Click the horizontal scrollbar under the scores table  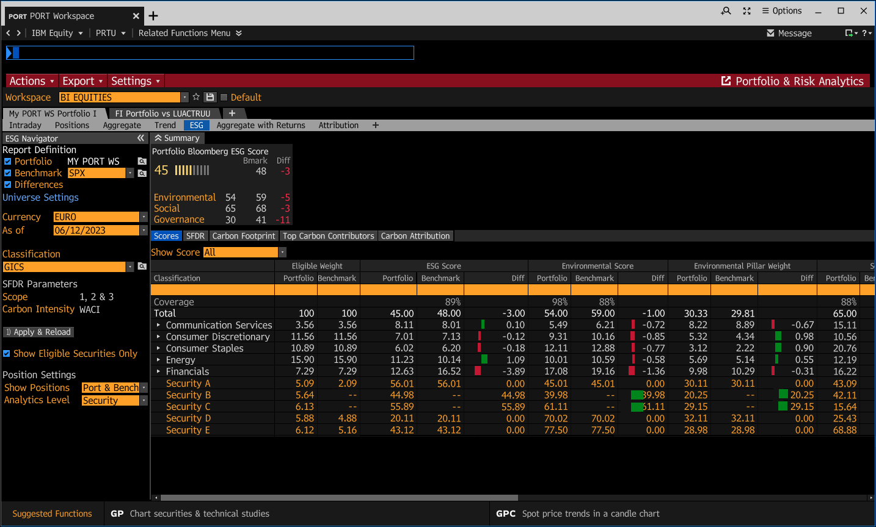point(339,498)
